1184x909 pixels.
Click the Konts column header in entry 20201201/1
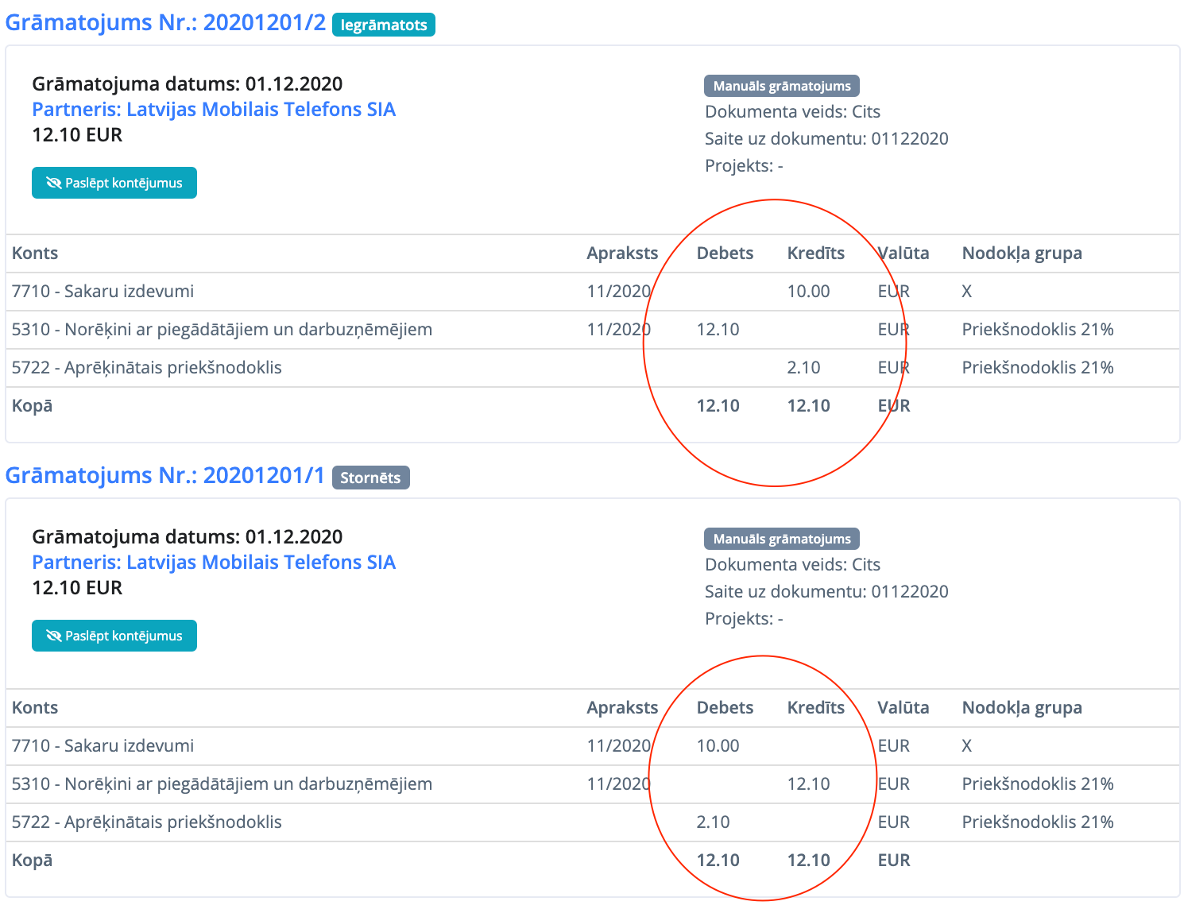tap(35, 708)
